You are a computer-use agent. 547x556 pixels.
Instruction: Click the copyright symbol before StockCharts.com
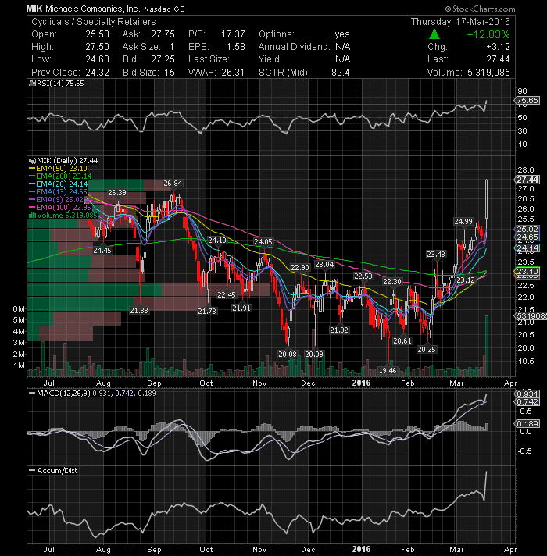[x=448, y=9]
